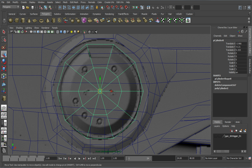Open the layer editor Options menu
The height and width of the screenshot is (168, 252).
[225, 126]
